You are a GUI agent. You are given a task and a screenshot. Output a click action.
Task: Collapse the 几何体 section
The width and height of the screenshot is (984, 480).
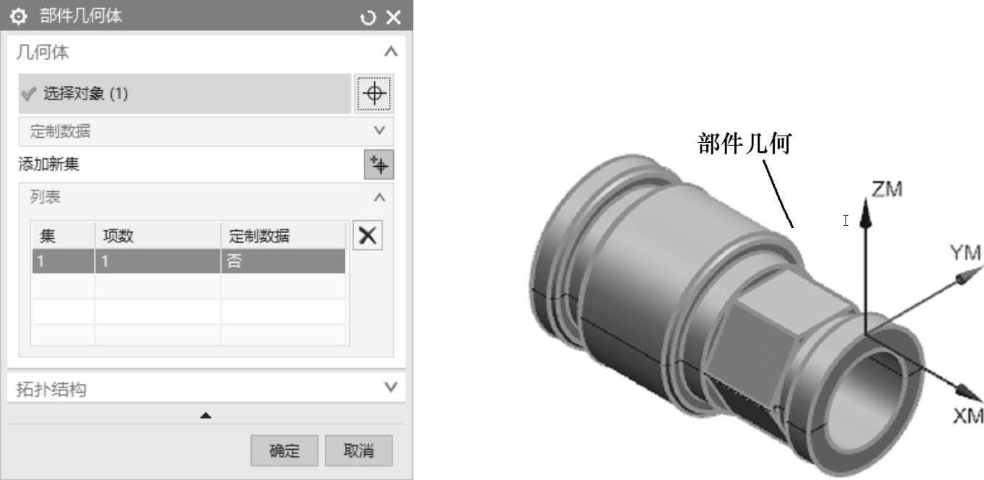[x=390, y=52]
